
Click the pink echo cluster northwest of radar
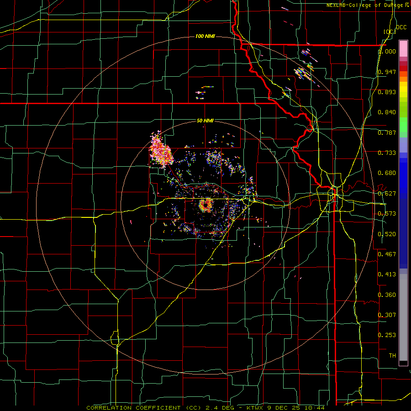click(160, 151)
